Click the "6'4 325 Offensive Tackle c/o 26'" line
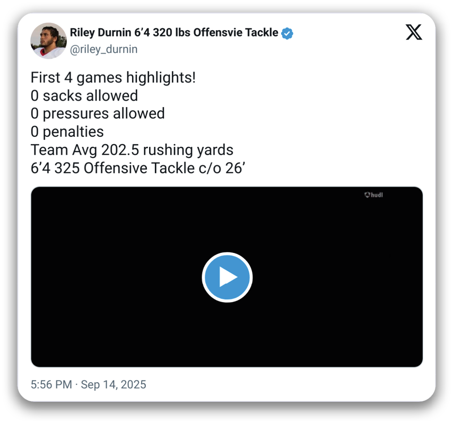Screen dimensions: 453x424 tap(136, 167)
